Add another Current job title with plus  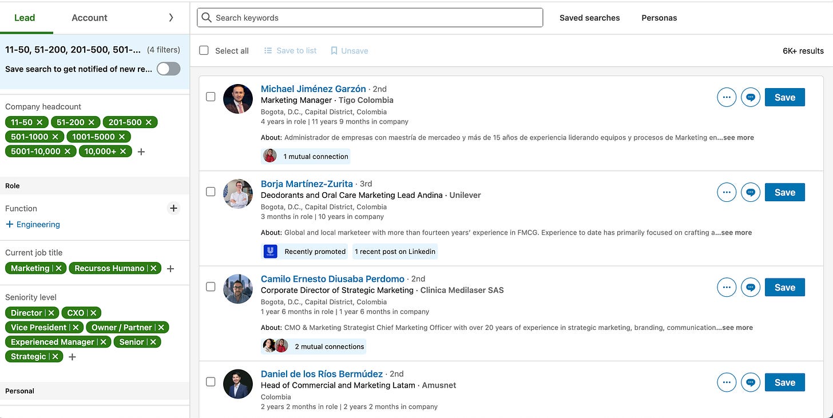170,268
